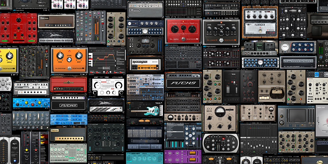Click Copy in the bx_metal 2 toolbar
The width and height of the screenshot is (328, 164).
[226, 18]
